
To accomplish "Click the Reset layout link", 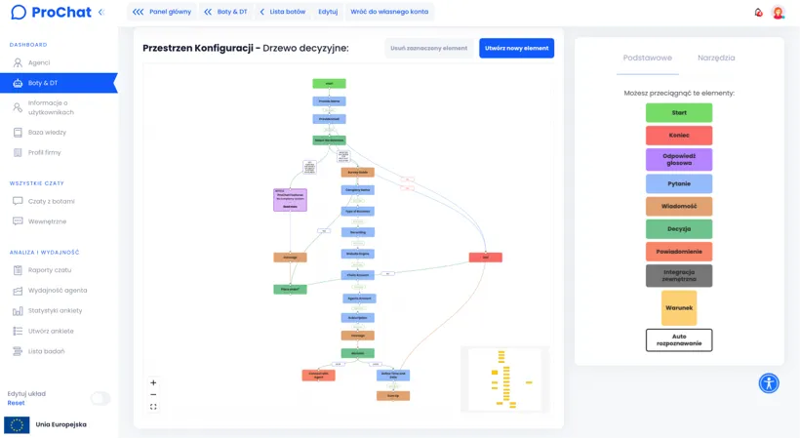I will pyautogui.click(x=16, y=403).
